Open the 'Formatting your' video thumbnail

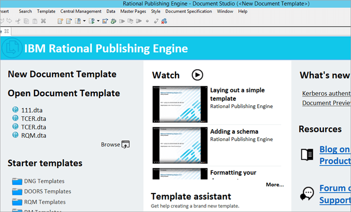(180, 174)
